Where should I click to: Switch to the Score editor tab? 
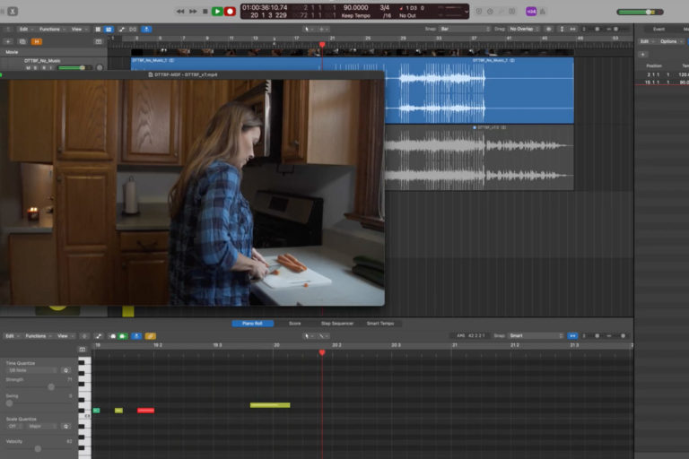(x=294, y=324)
